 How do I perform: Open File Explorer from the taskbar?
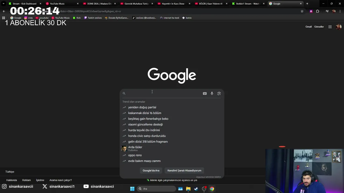click(188, 189)
